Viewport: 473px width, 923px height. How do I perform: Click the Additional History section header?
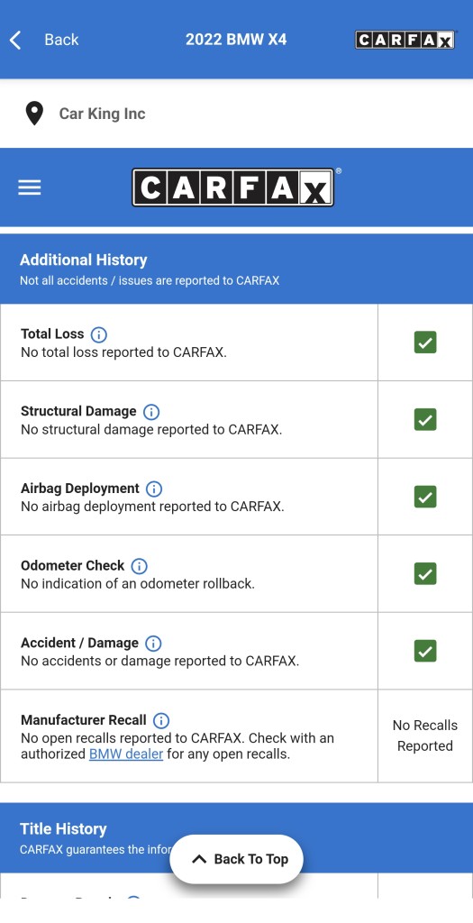(x=236, y=269)
